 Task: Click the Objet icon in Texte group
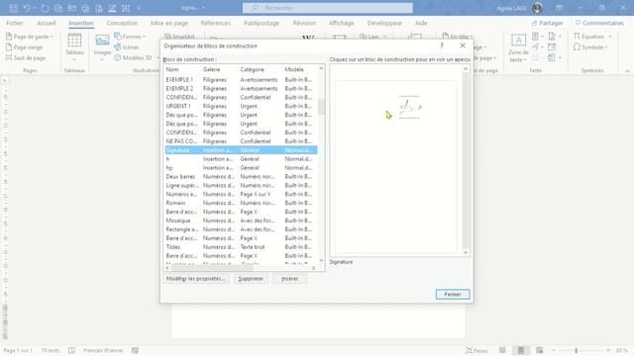[552, 57]
